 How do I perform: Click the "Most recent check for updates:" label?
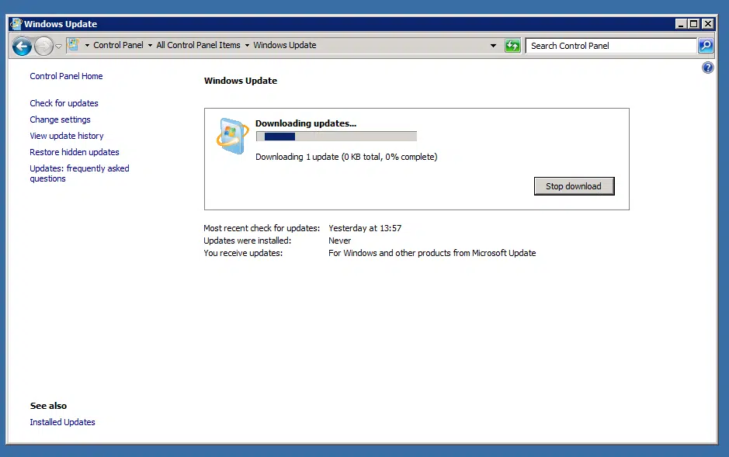coord(262,228)
